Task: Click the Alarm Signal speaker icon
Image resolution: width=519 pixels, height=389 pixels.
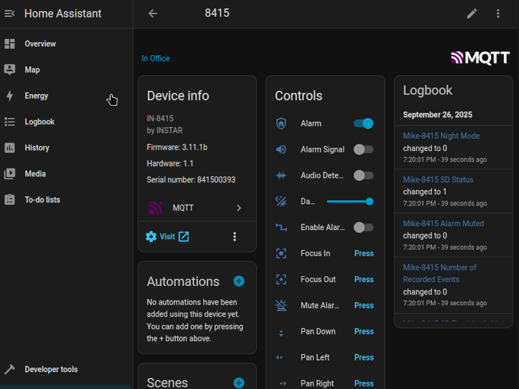Action: coord(281,150)
